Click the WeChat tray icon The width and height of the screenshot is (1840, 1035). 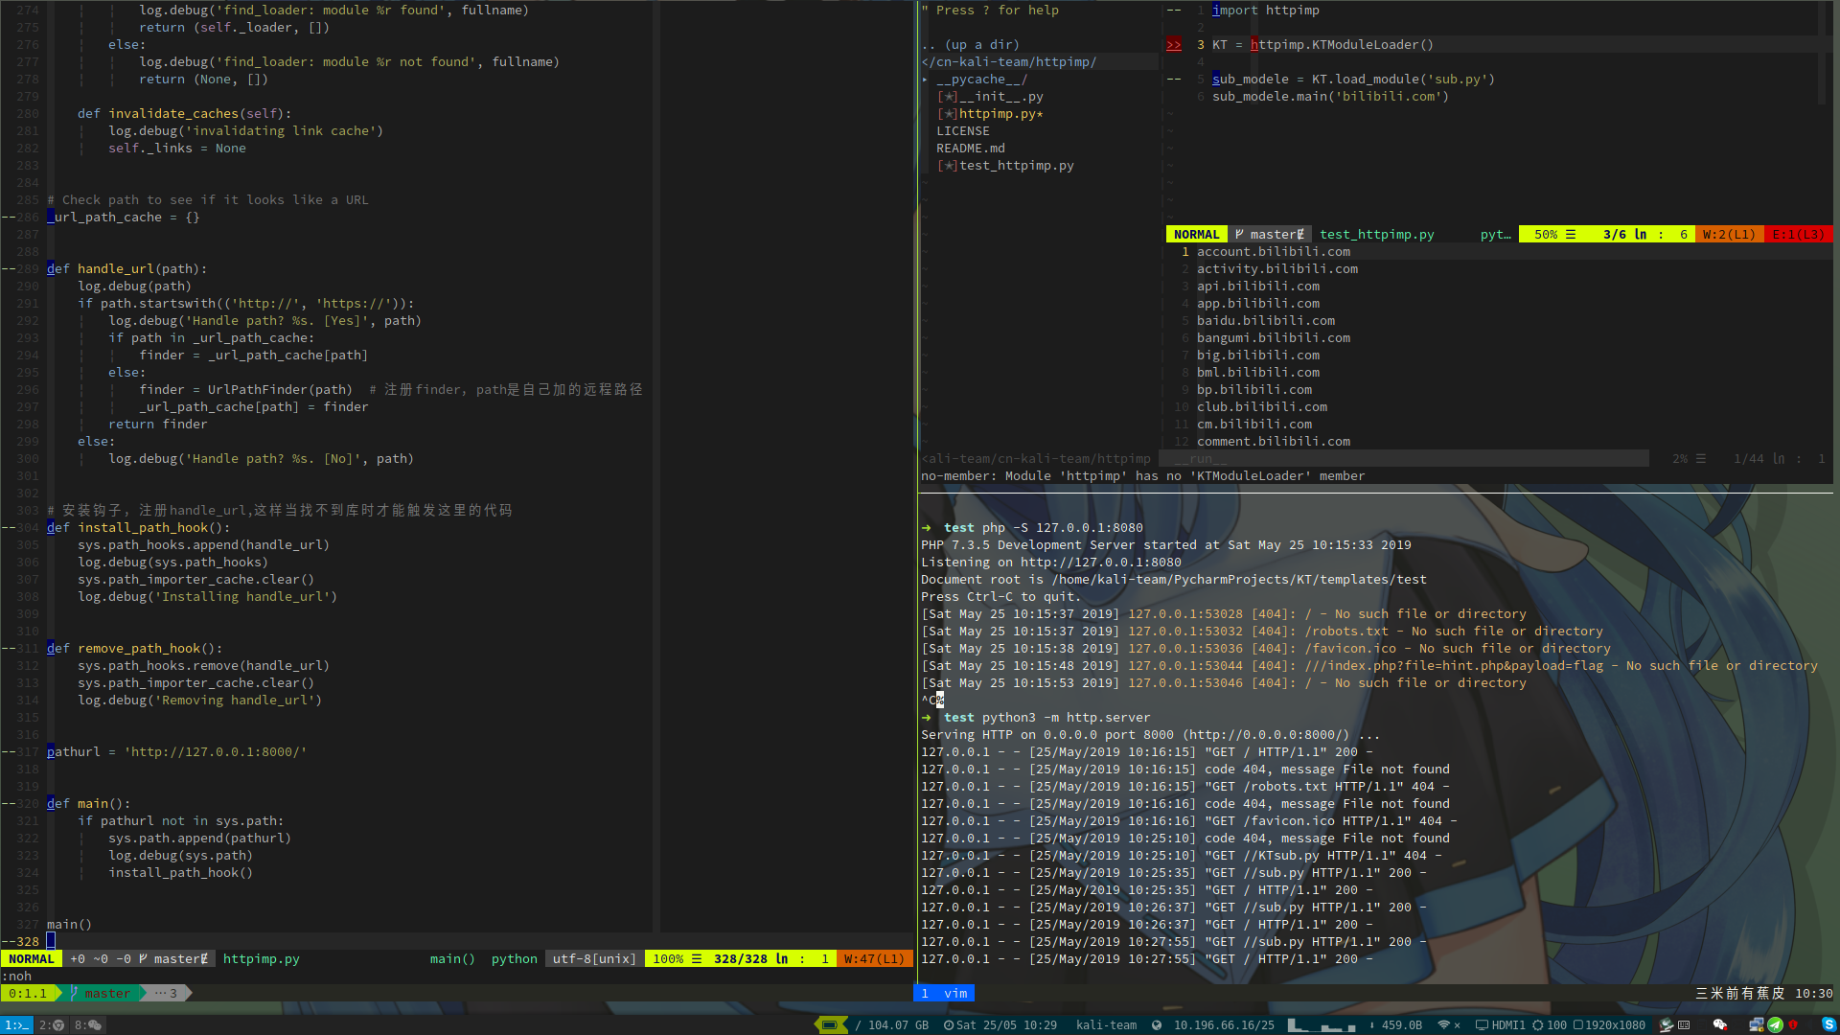(1720, 1024)
